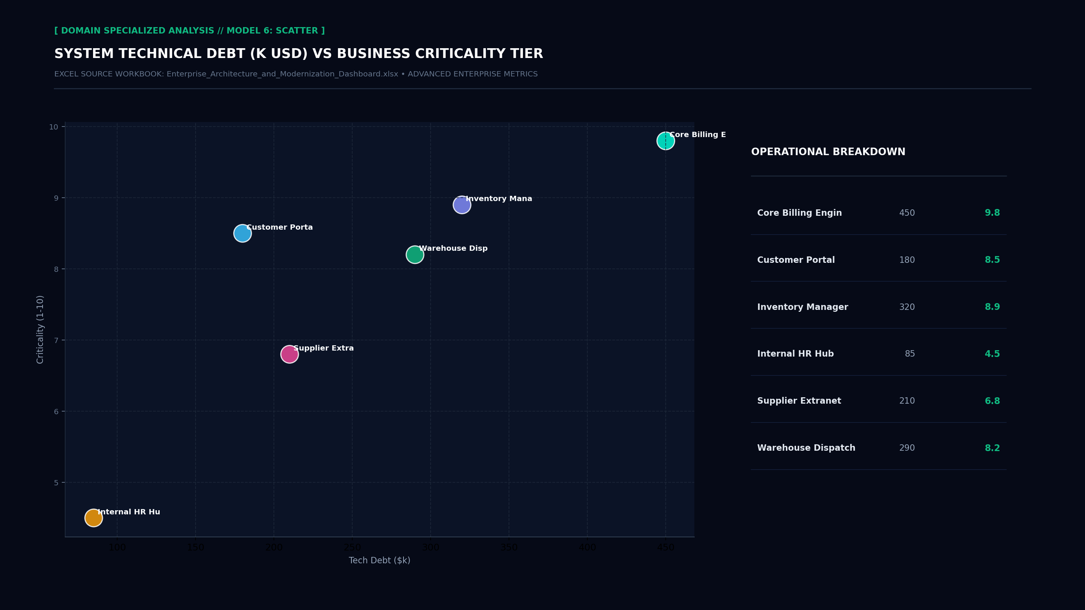
Task: Click the 'Supplier Extra' chart label
Action: pos(324,348)
